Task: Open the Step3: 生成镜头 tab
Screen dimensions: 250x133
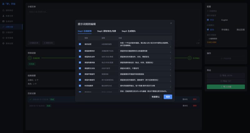Action: pyautogui.click(x=129, y=31)
